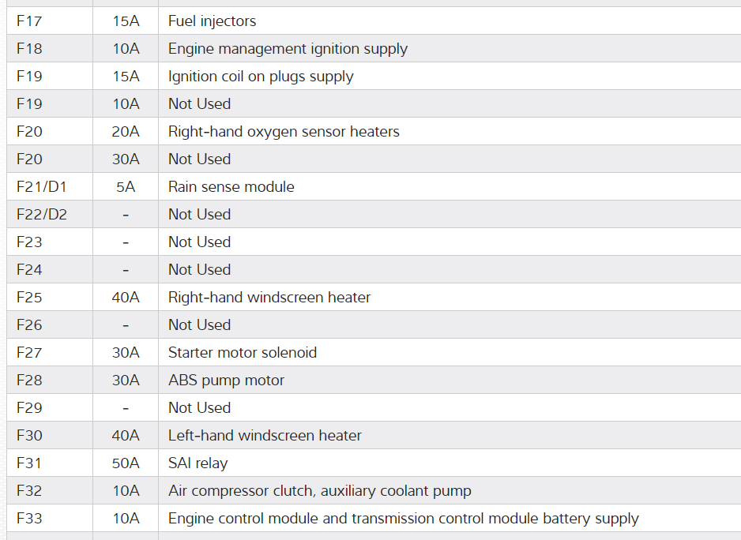
Task: Click 'Left-hand windscreen heater' description
Action: 265,436
